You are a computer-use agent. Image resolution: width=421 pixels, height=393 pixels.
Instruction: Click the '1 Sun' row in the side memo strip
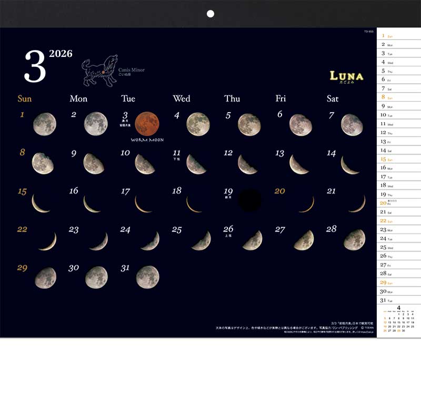[x=399, y=36]
